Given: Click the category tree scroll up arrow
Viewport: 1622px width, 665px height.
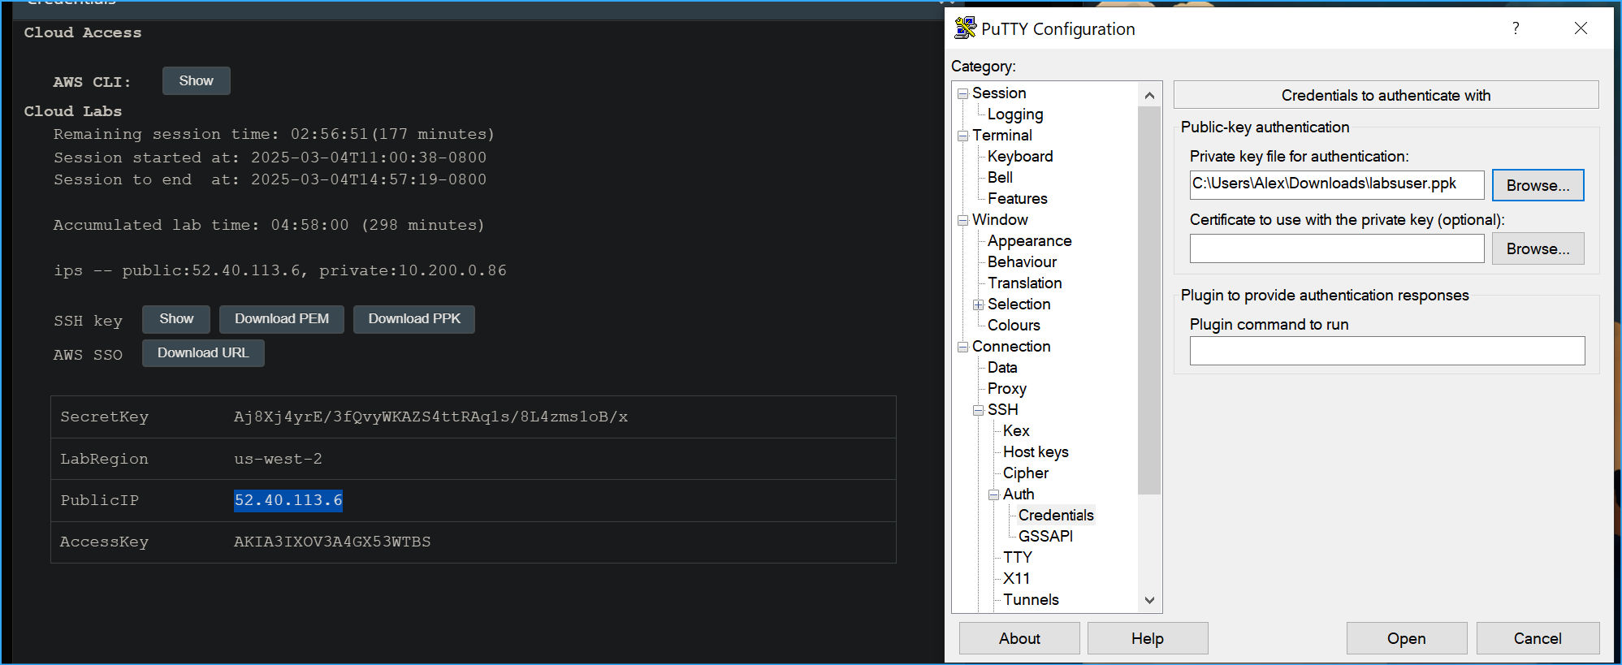Looking at the screenshot, I should point(1149,96).
